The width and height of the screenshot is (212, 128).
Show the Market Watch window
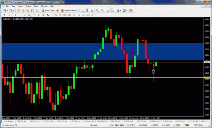(x=18, y=11)
